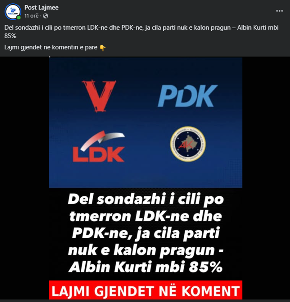Open the post via the 11 orë timestamp
The height and width of the screenshot is (302, 290).
(x=31, y=16)
